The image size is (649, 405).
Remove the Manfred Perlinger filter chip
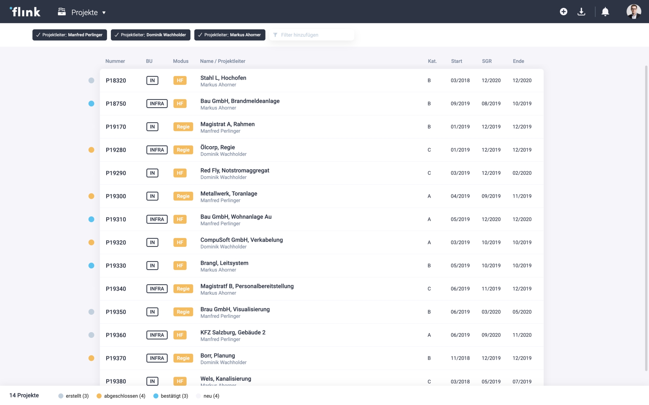tap(69, 35)
